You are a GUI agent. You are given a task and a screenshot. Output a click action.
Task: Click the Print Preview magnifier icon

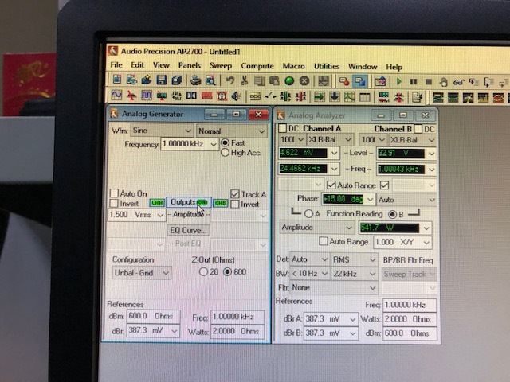210,80
